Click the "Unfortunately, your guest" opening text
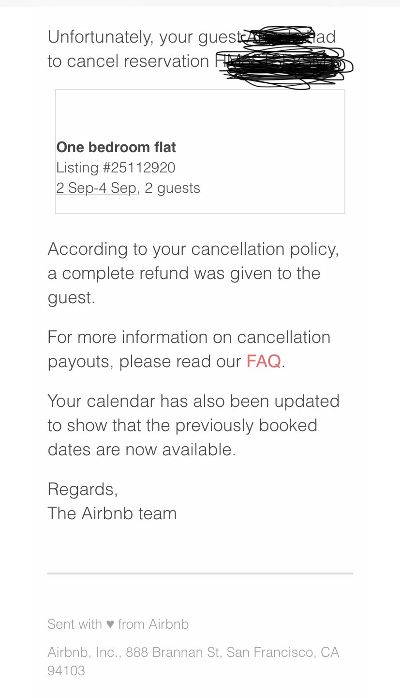 (144, 37)
